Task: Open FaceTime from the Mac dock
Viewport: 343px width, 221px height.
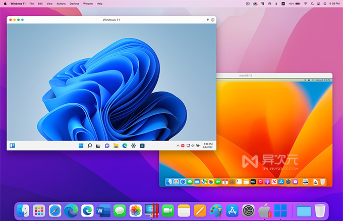Action: (168, 211)
